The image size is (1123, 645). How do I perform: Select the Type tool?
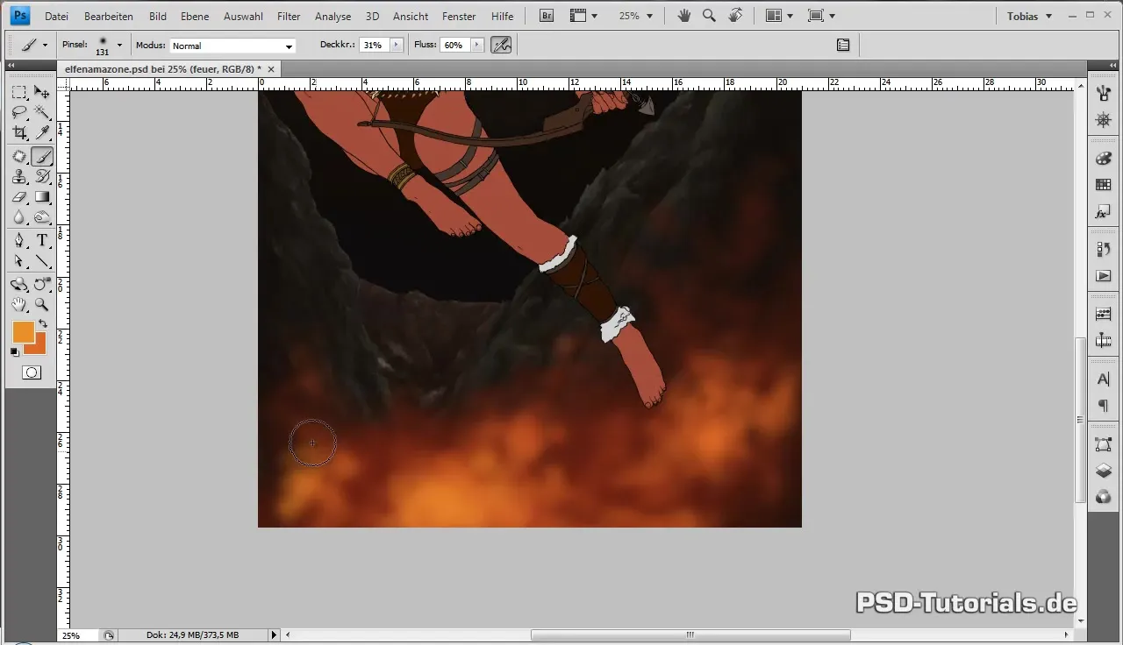42,241
